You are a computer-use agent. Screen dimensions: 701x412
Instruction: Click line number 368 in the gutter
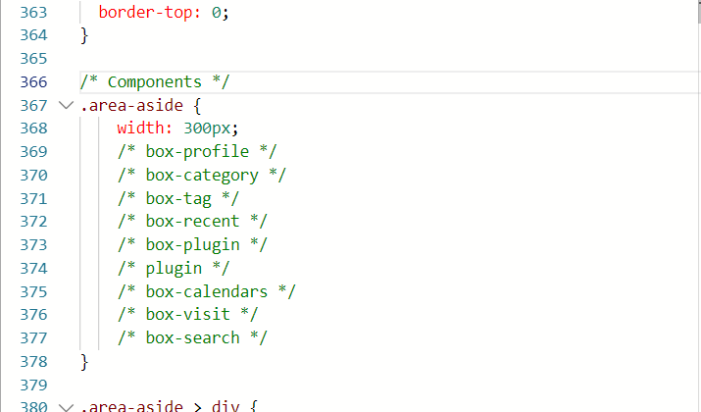pyautogui.click(x=33, y=129)
